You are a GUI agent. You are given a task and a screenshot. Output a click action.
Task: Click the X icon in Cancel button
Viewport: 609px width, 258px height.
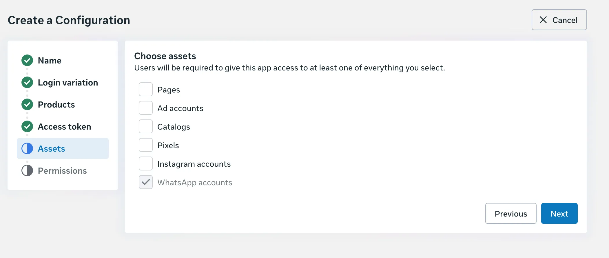point(543,20)
